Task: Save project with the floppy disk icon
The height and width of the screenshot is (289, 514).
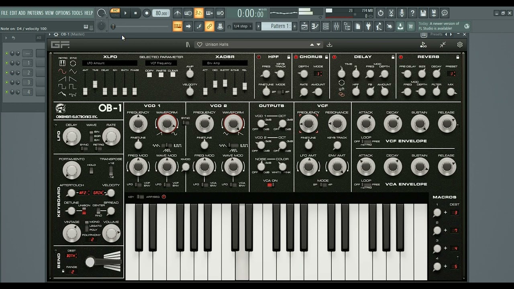Action: [423, 13]
